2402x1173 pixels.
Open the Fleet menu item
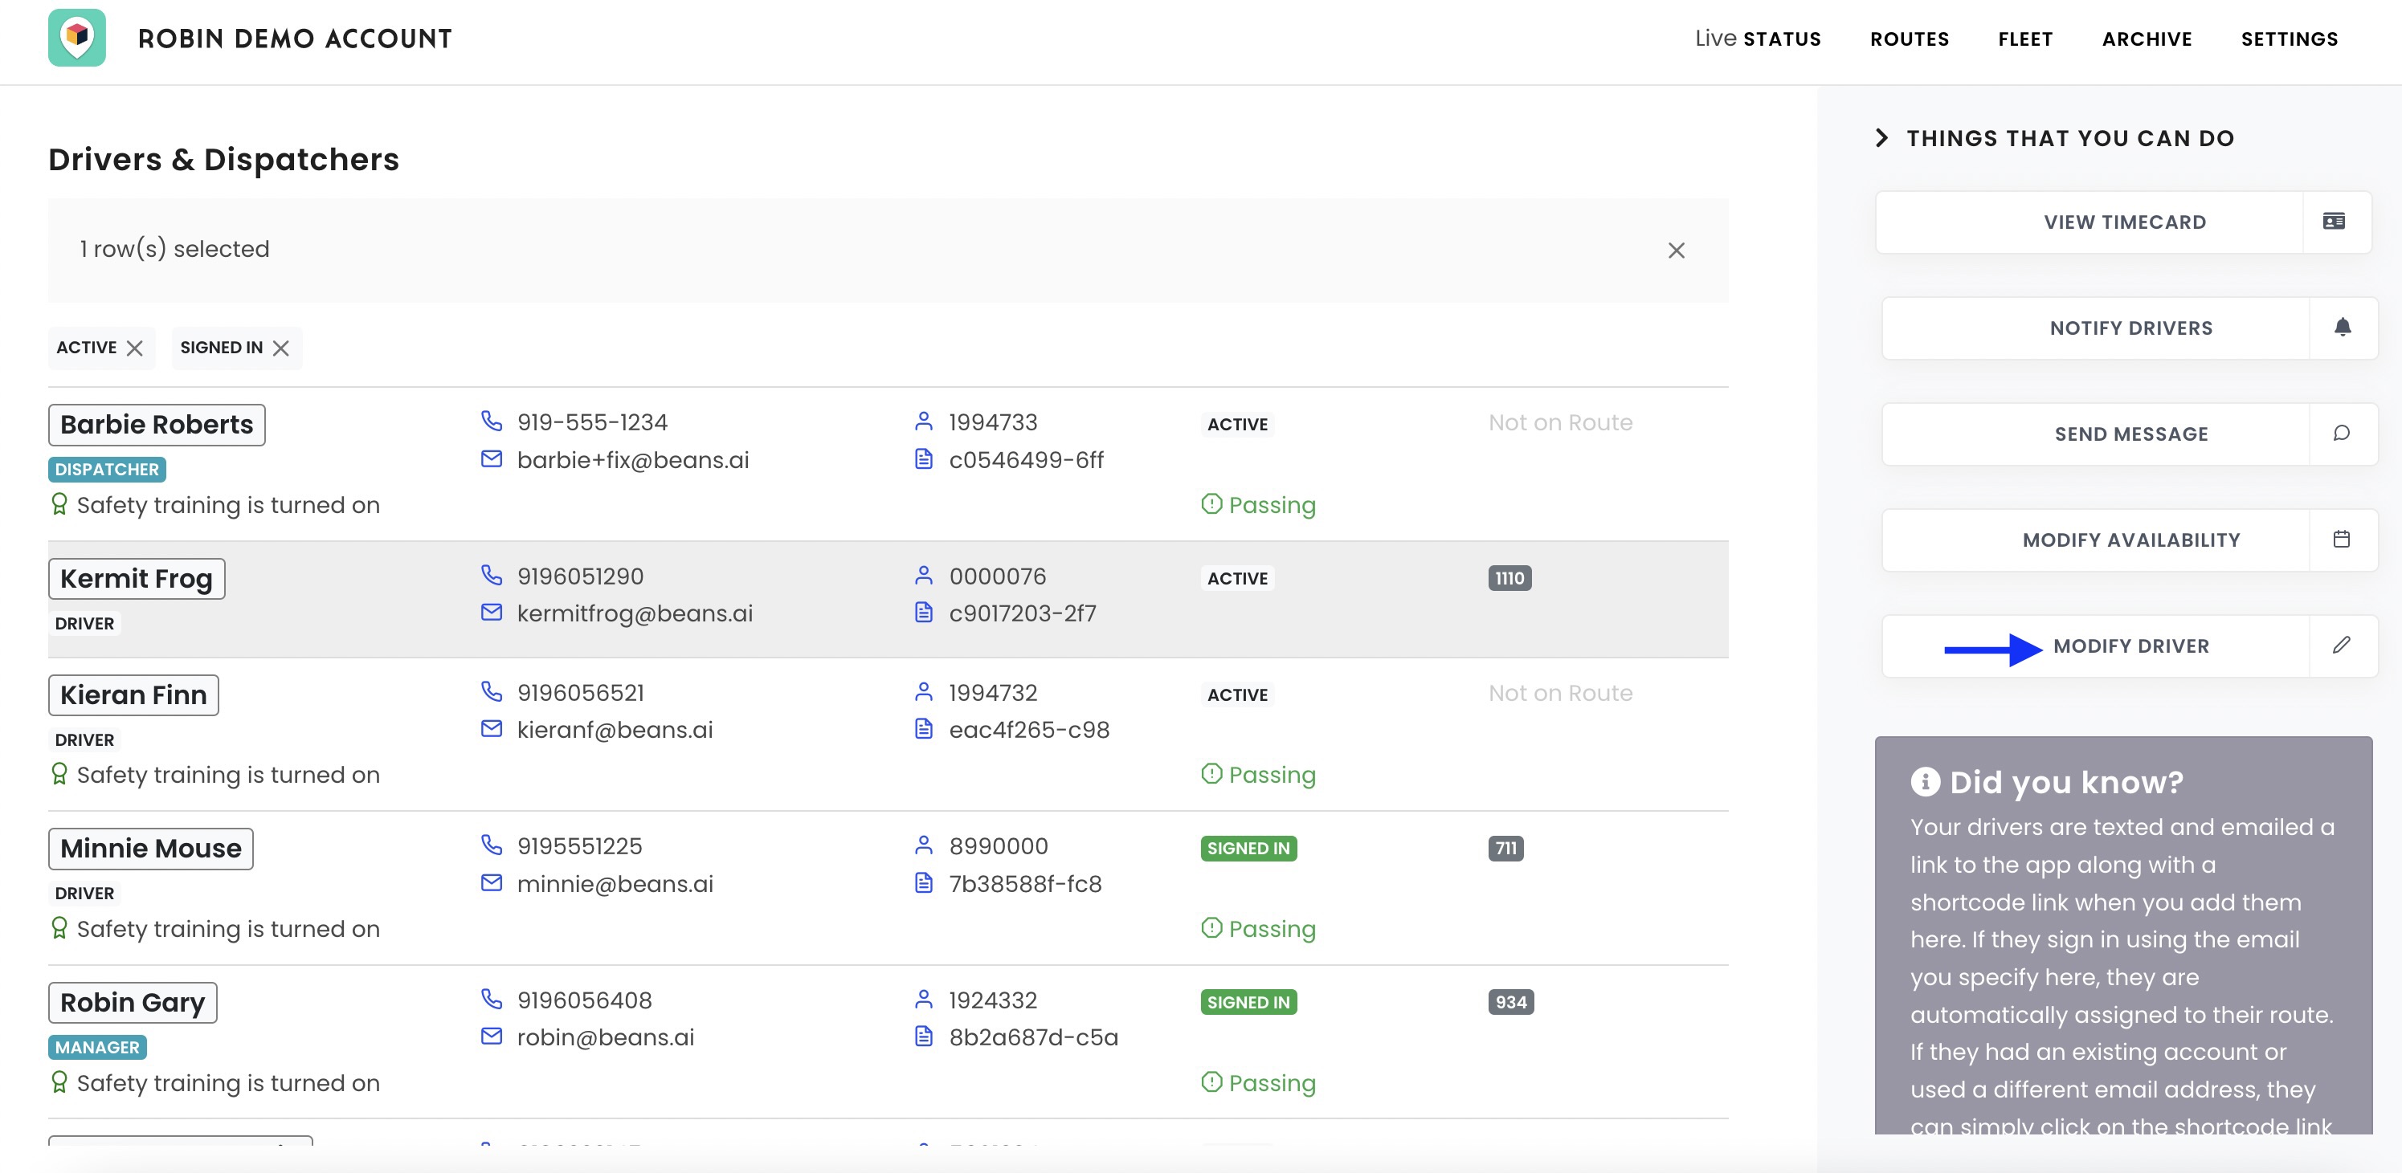(2024, 39)
